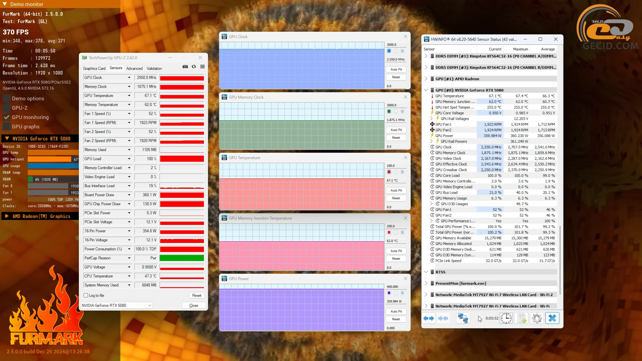Click GPU Clock circular clock icon in HWiNFO
Viewport: 642px width, 361px height.
click(432, 147)
